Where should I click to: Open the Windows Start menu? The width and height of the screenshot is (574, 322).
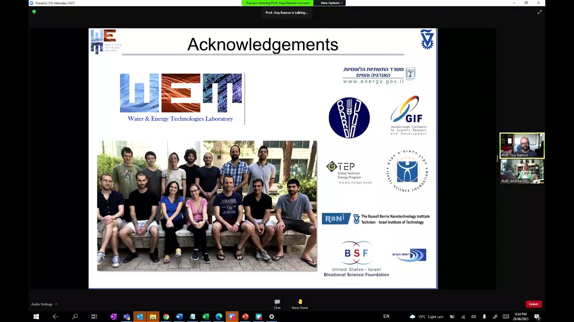[36, 317]
